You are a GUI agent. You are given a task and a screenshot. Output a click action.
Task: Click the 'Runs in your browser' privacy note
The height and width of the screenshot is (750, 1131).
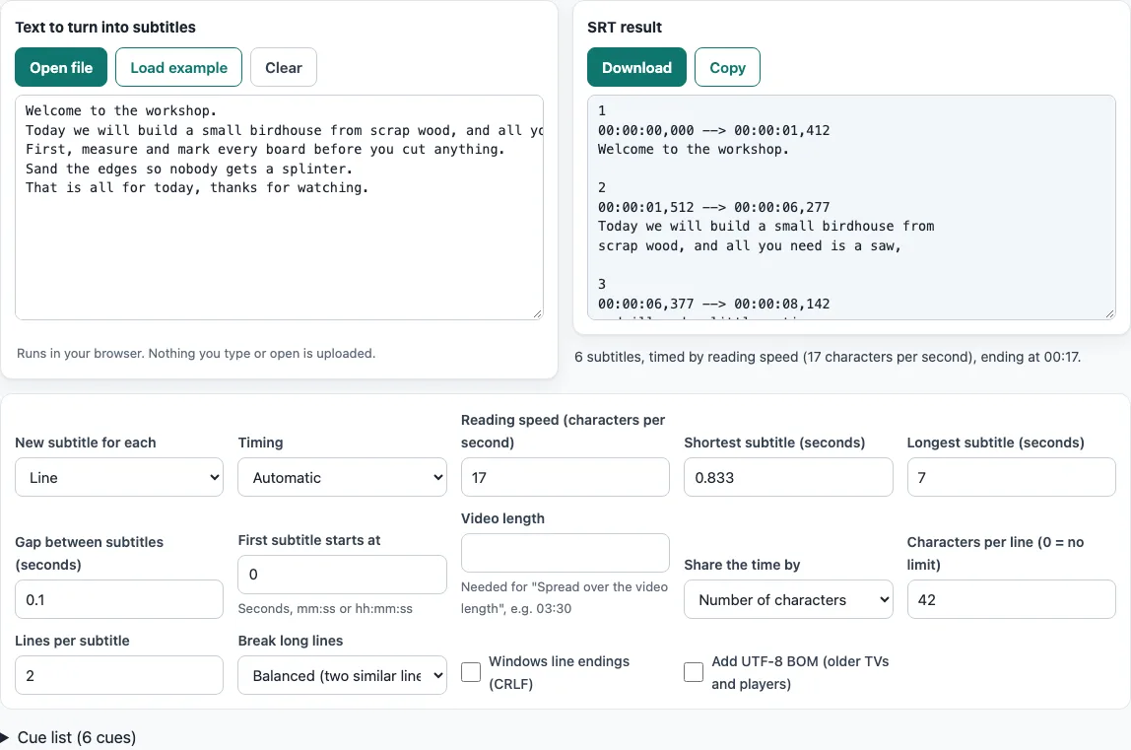(x=196, y=353)
